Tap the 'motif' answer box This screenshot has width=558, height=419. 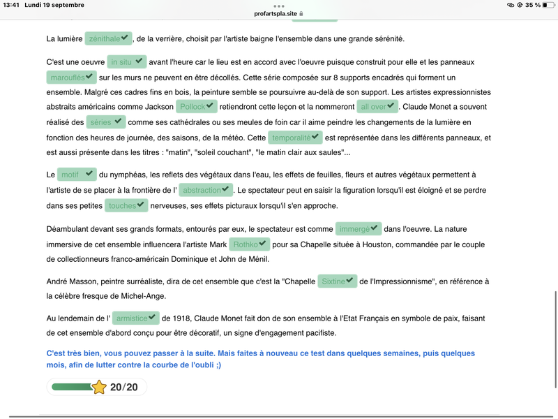(77, 175)
